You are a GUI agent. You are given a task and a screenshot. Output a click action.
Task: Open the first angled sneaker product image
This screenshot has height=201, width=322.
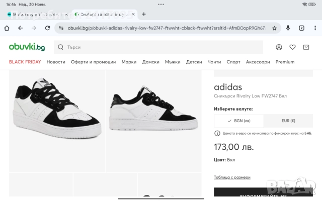tap(57, 121)
